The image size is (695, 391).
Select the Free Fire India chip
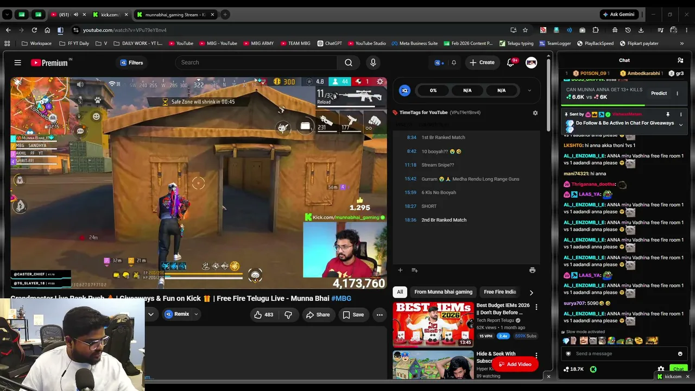click(x=500, y=292)
